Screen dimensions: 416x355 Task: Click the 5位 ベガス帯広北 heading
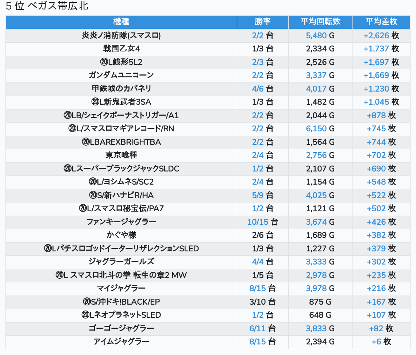[x=47, y=6]
